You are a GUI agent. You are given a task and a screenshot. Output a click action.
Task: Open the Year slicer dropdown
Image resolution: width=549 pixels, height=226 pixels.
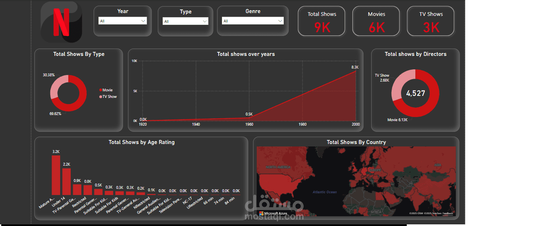tap(123, 21)
